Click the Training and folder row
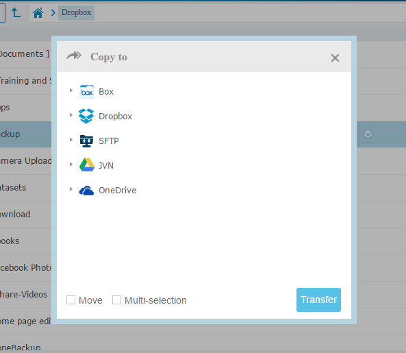This screenshot has height=353, width=406. (25, 81)
